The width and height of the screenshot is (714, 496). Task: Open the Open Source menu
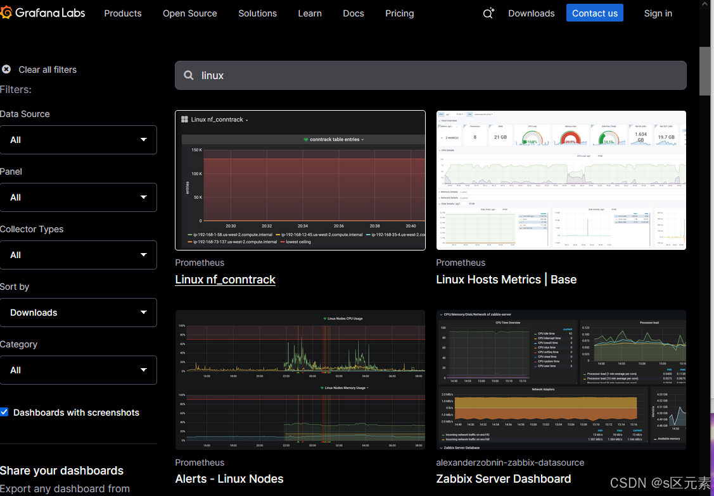[190, 14]
